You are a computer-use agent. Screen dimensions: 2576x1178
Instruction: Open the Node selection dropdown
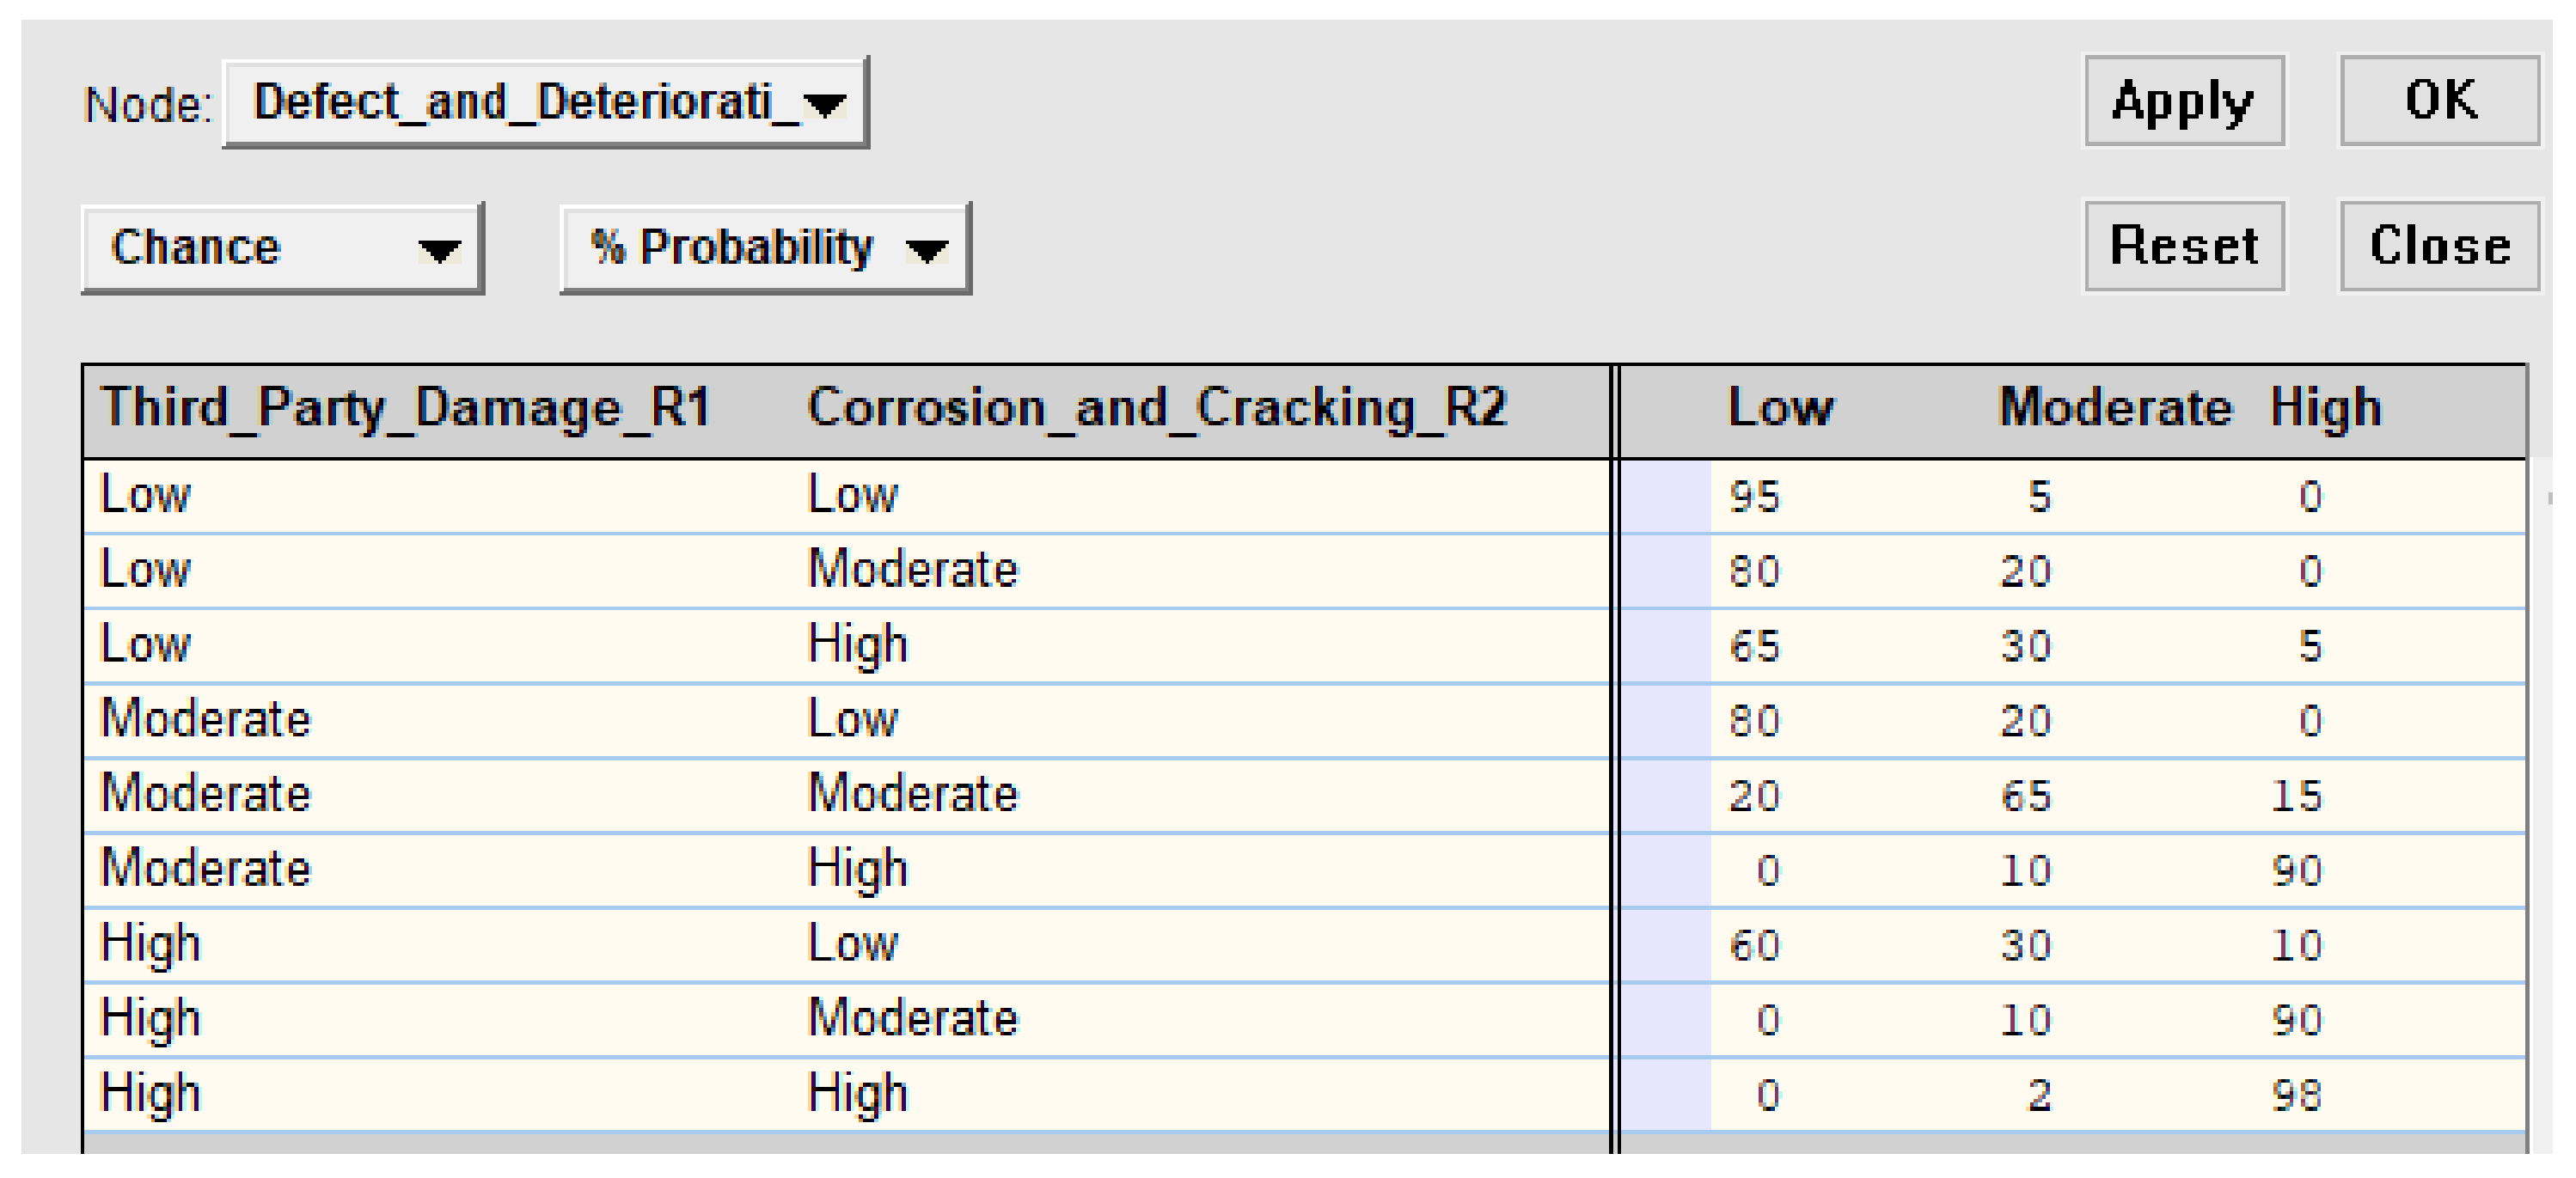546,102
